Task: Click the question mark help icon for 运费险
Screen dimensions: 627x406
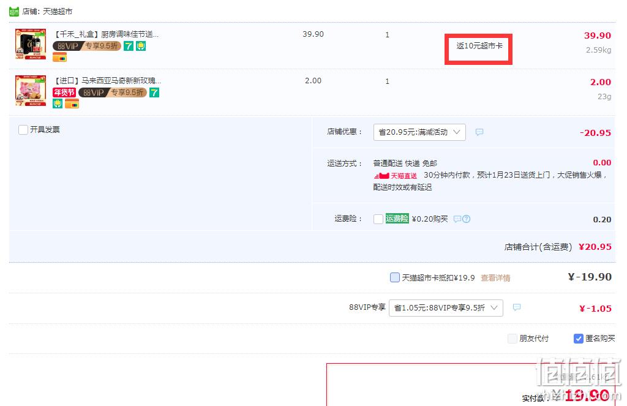Action: tap(466, 219)
